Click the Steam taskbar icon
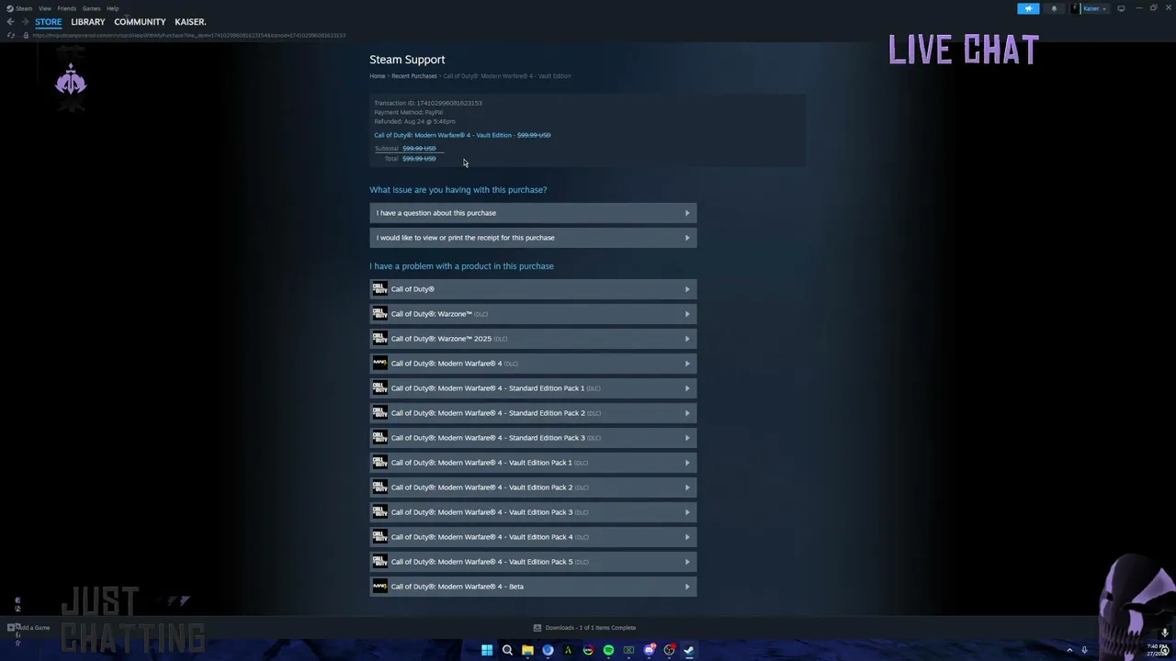This screenshot has height=661, width=1176. 689,650
